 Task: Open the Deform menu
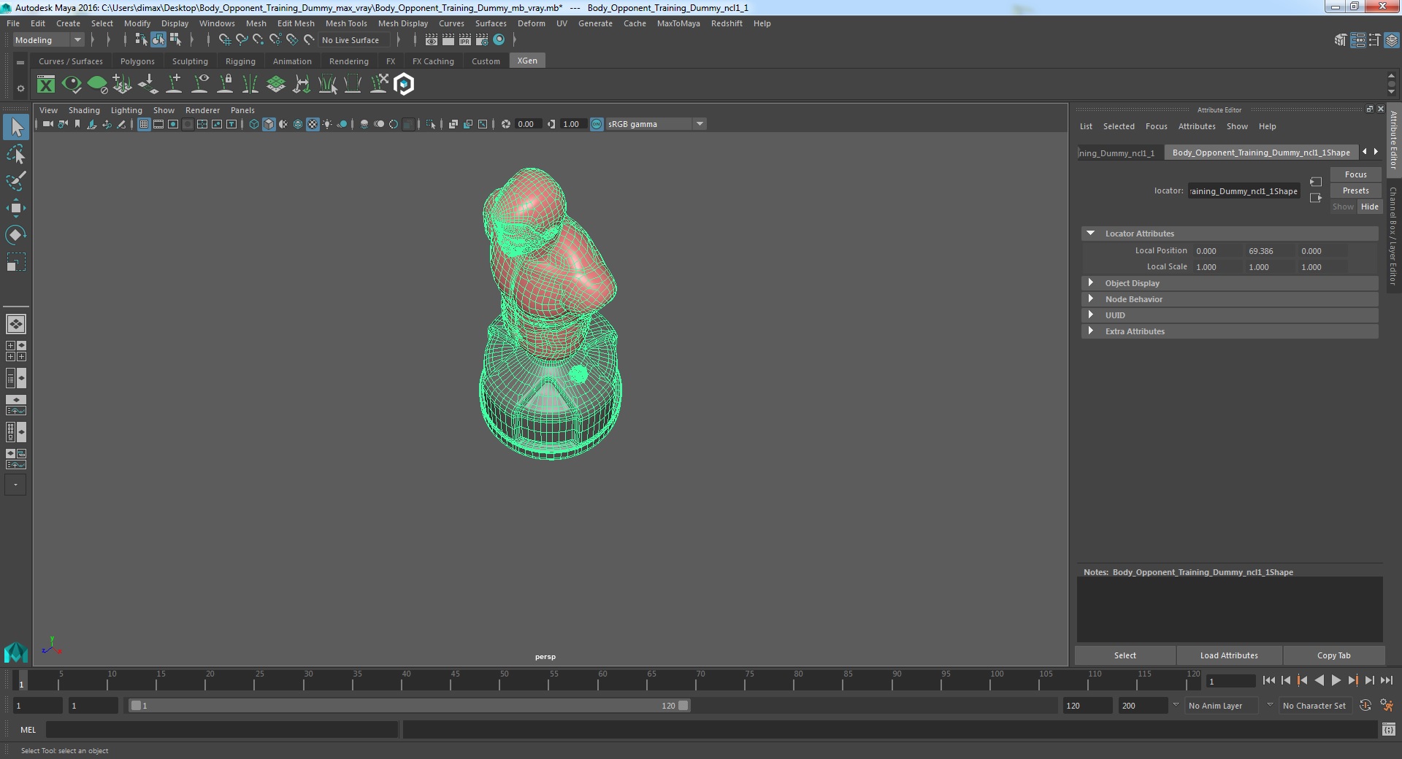point(532,23)
